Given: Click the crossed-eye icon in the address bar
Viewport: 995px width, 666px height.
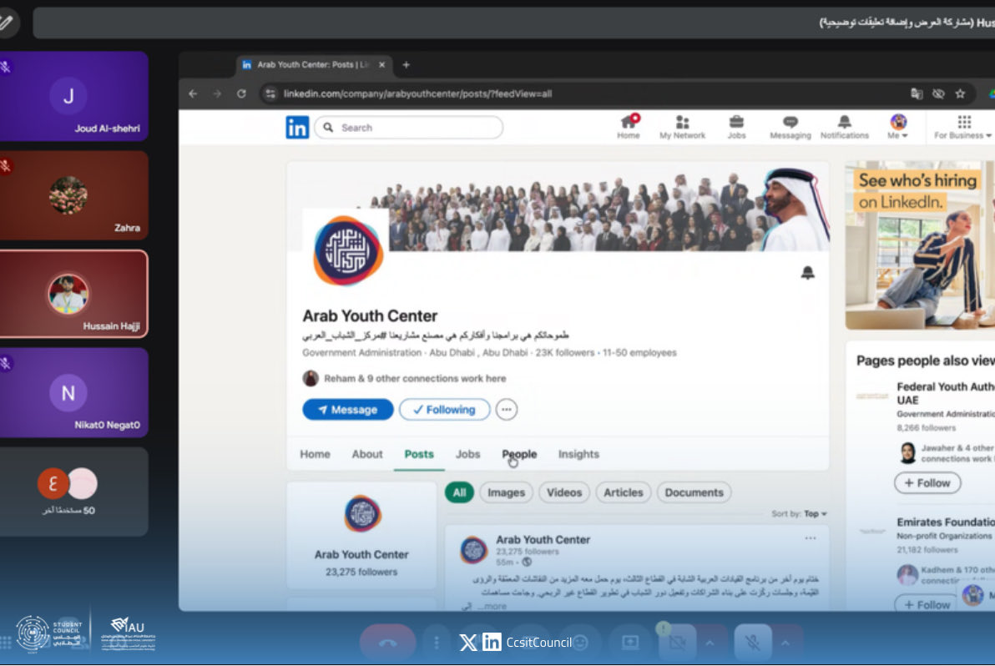Looking at the screenshot, I should coord(938,93).
